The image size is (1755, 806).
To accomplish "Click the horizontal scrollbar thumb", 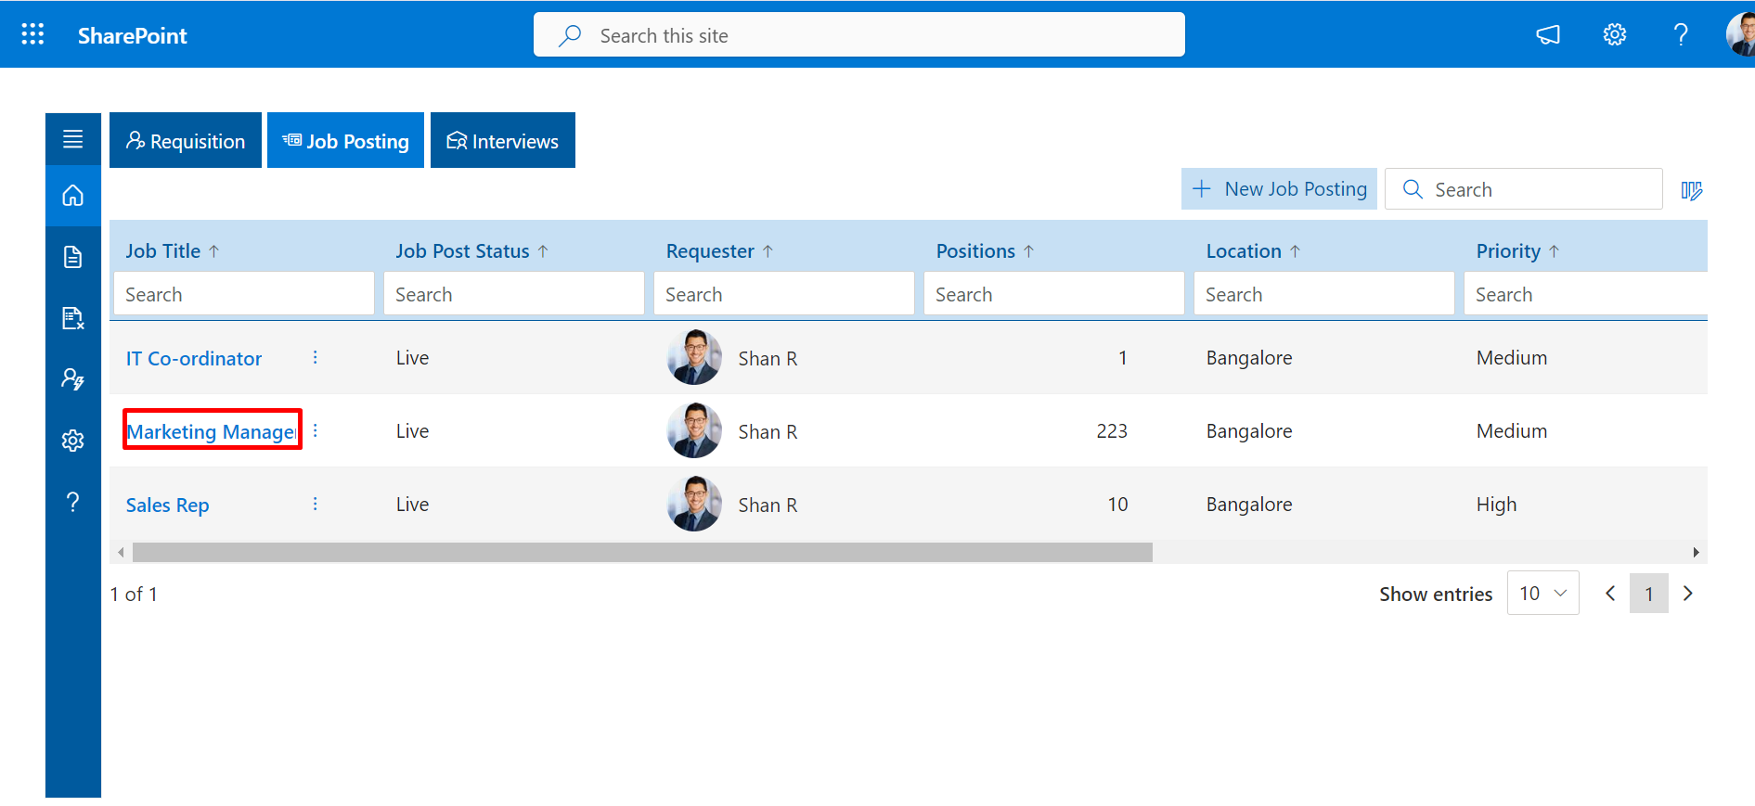I will (642, 552).
